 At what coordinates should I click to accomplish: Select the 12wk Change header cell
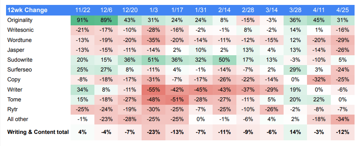click(39, 10)
